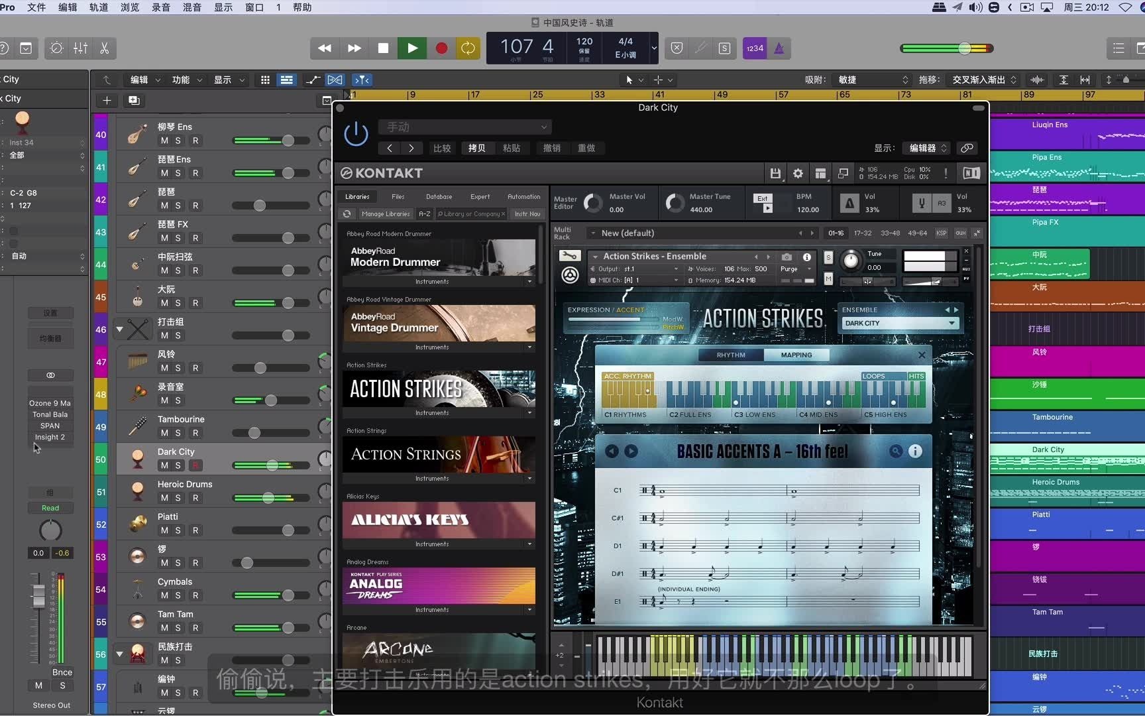Click the NI logo button in Kontakt
This screenshot has width=1145, height=716.
(971, 173)
